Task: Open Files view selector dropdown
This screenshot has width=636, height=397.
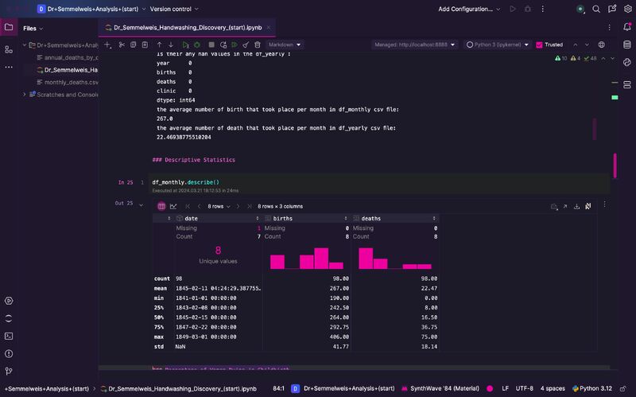Action: pos(33,29)
